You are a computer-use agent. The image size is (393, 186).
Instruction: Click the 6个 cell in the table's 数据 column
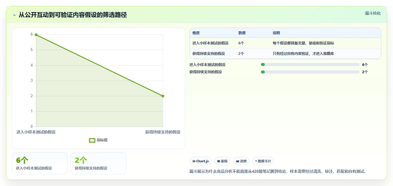241,43
